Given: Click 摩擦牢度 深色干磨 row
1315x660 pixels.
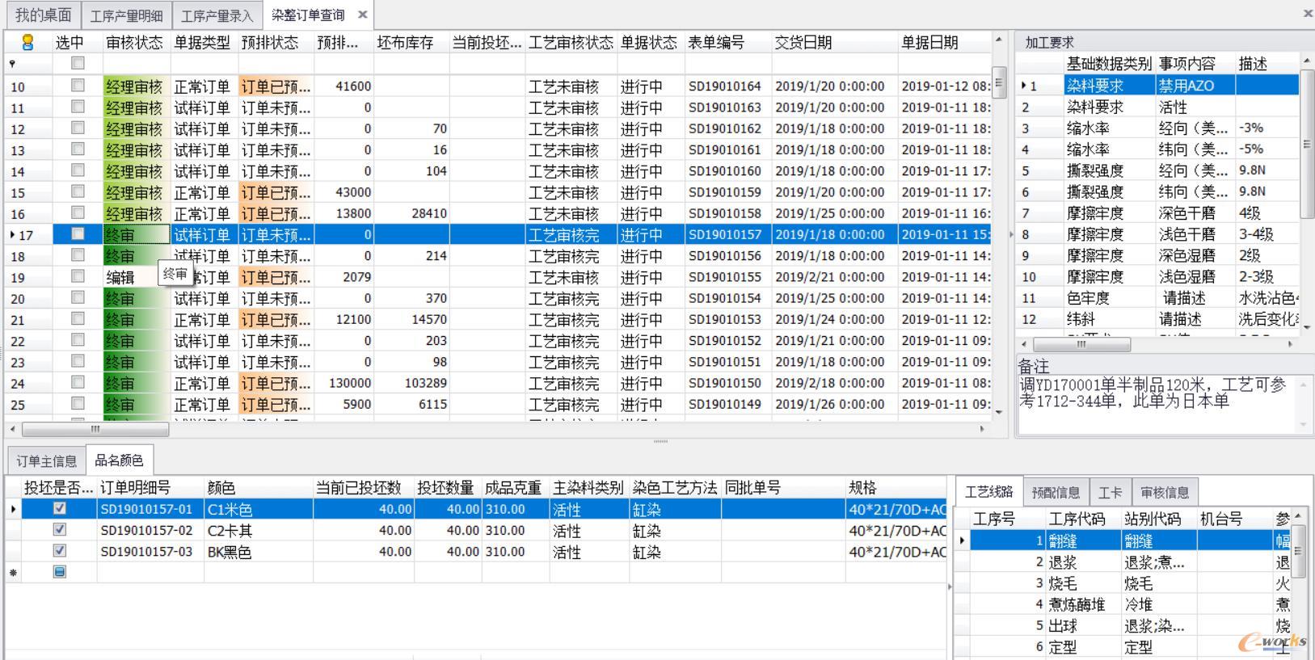Looking at the screenshot, I should point(1158,212).
